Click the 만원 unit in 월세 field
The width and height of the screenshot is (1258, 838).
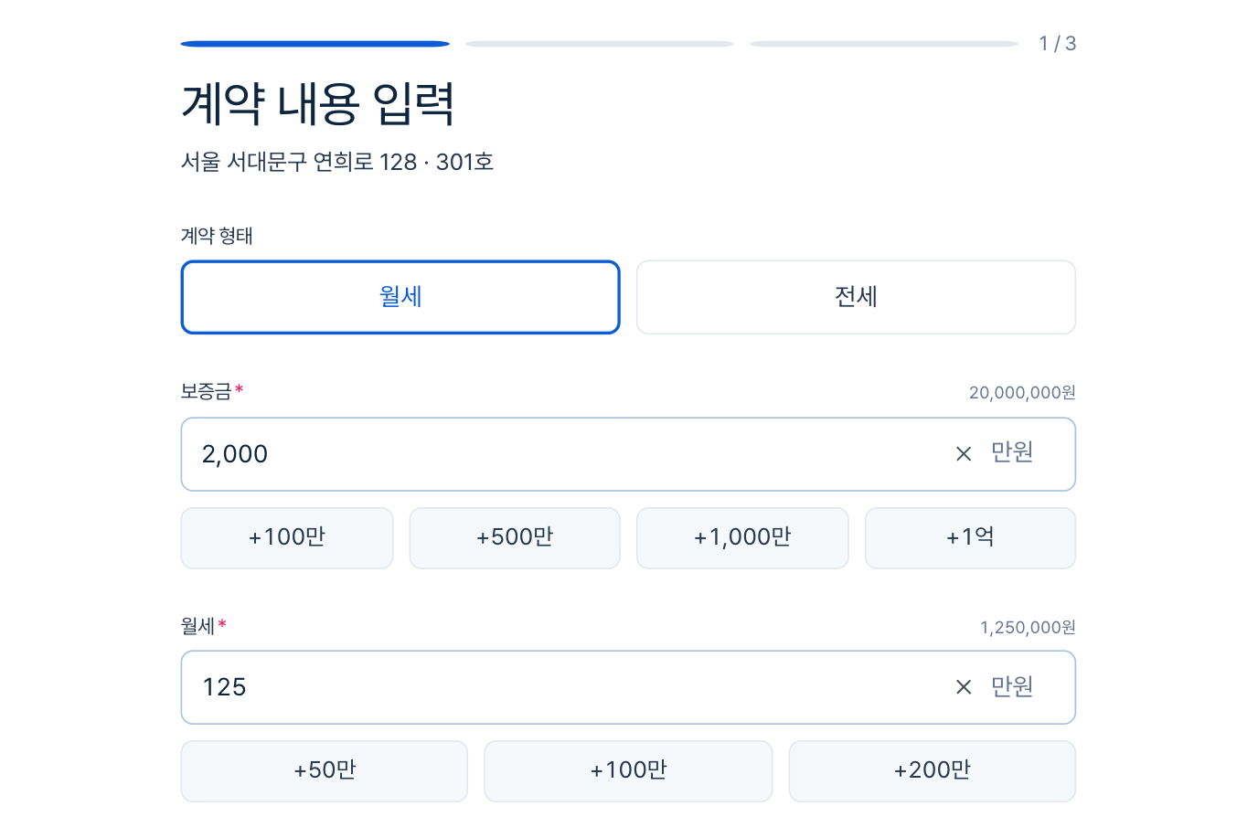1012,686
